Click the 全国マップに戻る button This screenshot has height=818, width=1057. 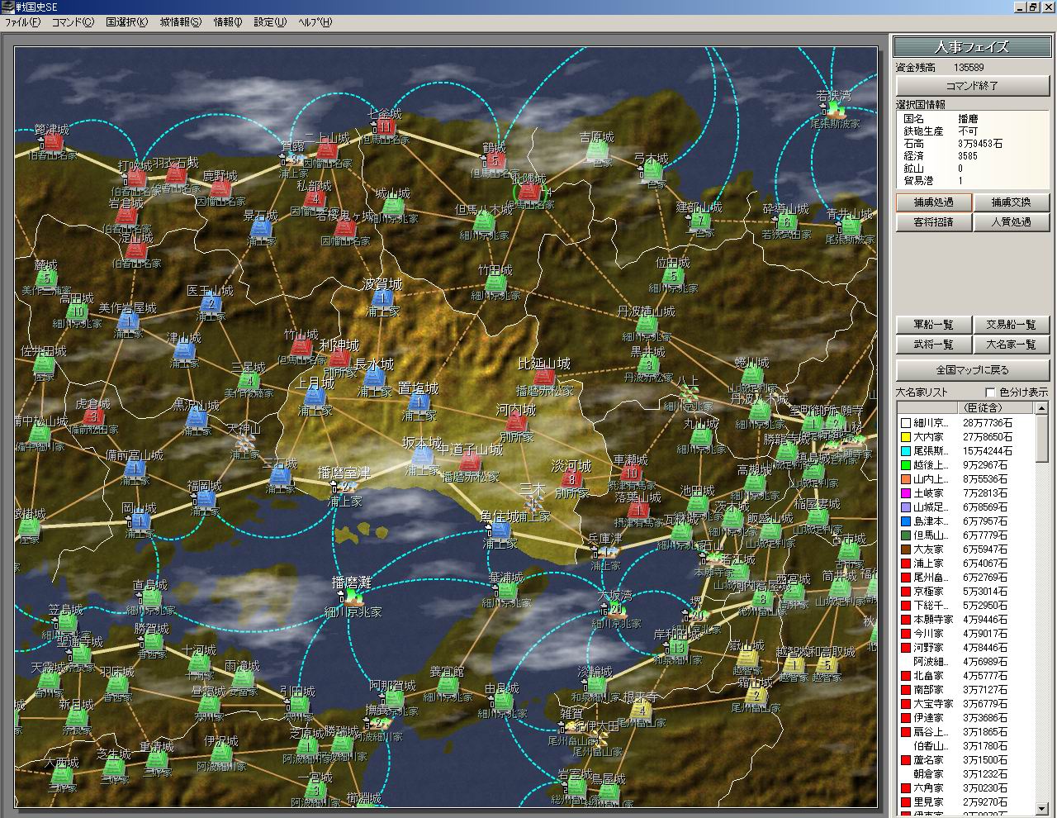click(972, 369)
